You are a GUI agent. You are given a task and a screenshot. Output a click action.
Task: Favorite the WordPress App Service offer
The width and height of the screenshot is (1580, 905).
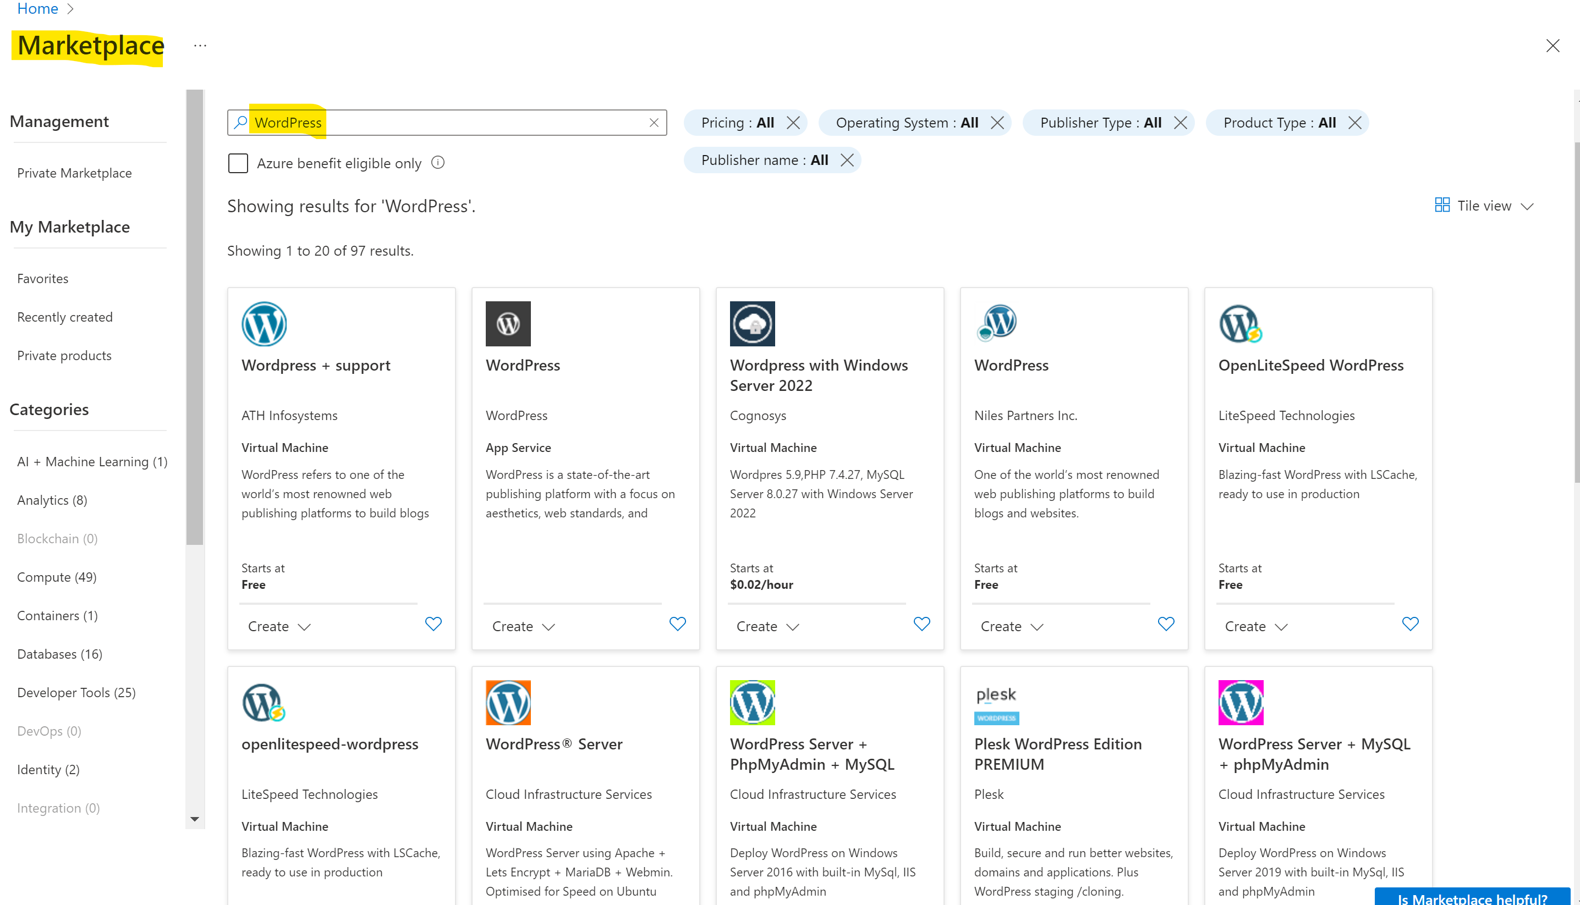[x=678, y=623]
